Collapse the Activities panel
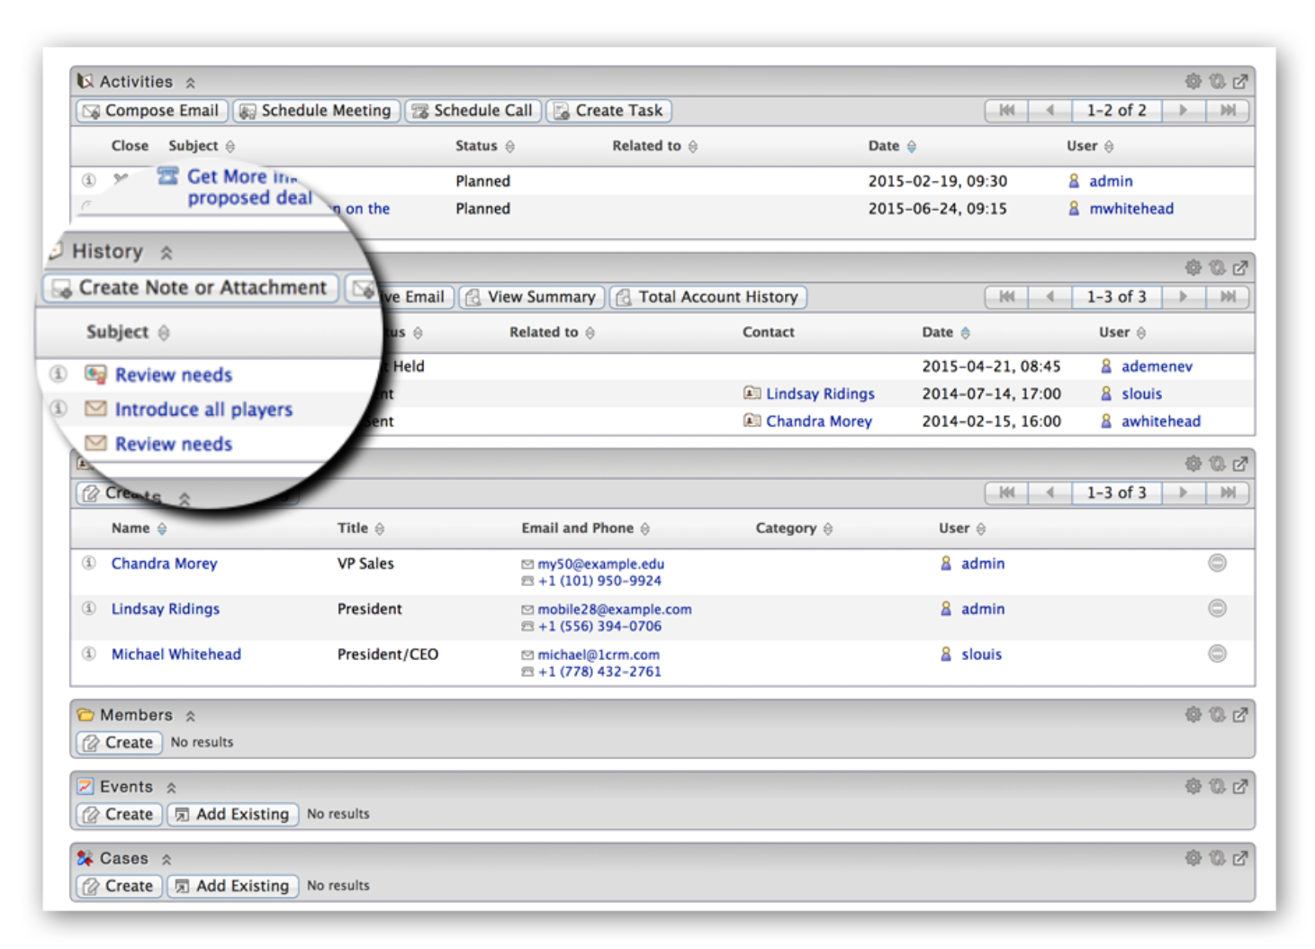 191,81
